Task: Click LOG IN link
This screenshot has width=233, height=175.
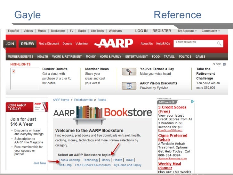Action: [141, 31]
